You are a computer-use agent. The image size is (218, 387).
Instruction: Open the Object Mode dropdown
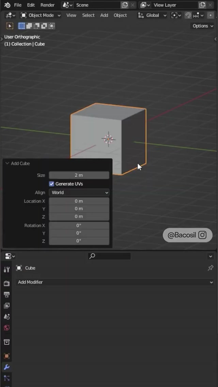coord(41,15)
